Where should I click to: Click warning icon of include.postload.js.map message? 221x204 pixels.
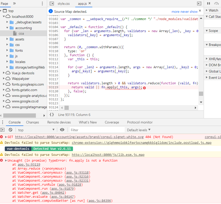[x=2, y=143]
